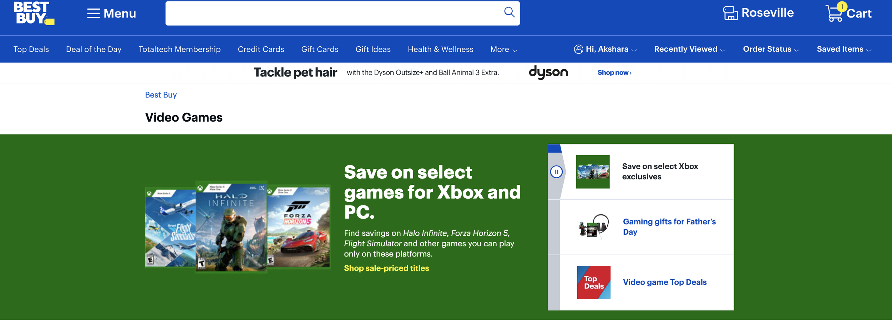Image resolution: width=892 pixels, height=332 pixels.
Task: Click the Best Buy breadcrumb link
Action: click(x=161, y=95)
